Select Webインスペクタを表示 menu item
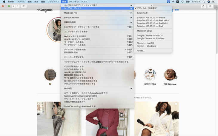 pyautogui.click(x=75, y=36)
